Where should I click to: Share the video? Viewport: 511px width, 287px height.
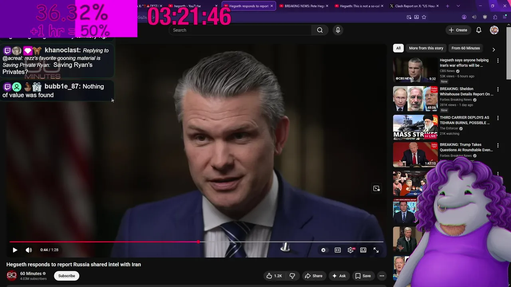pos(313,276)
